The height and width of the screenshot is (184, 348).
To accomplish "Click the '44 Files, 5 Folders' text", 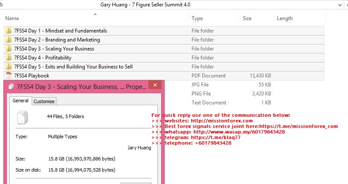I will tap(65, 116).
